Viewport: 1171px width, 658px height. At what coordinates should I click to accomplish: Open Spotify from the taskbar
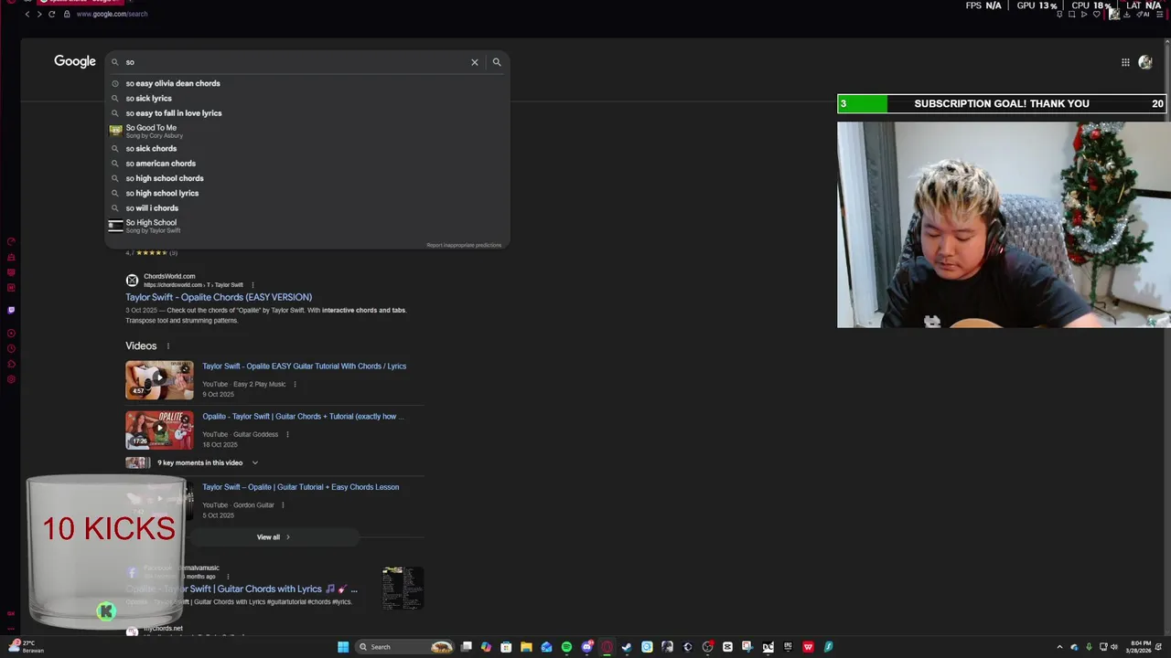pyautogui.click(x=566, y=647)
